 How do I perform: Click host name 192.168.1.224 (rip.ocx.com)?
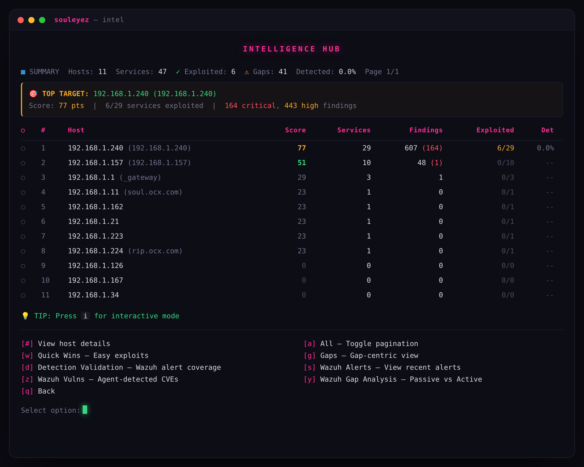(x=125, y=251)
